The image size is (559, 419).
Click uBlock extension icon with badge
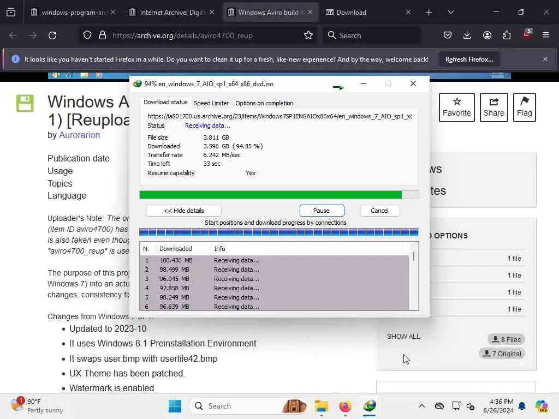[527, 34]
